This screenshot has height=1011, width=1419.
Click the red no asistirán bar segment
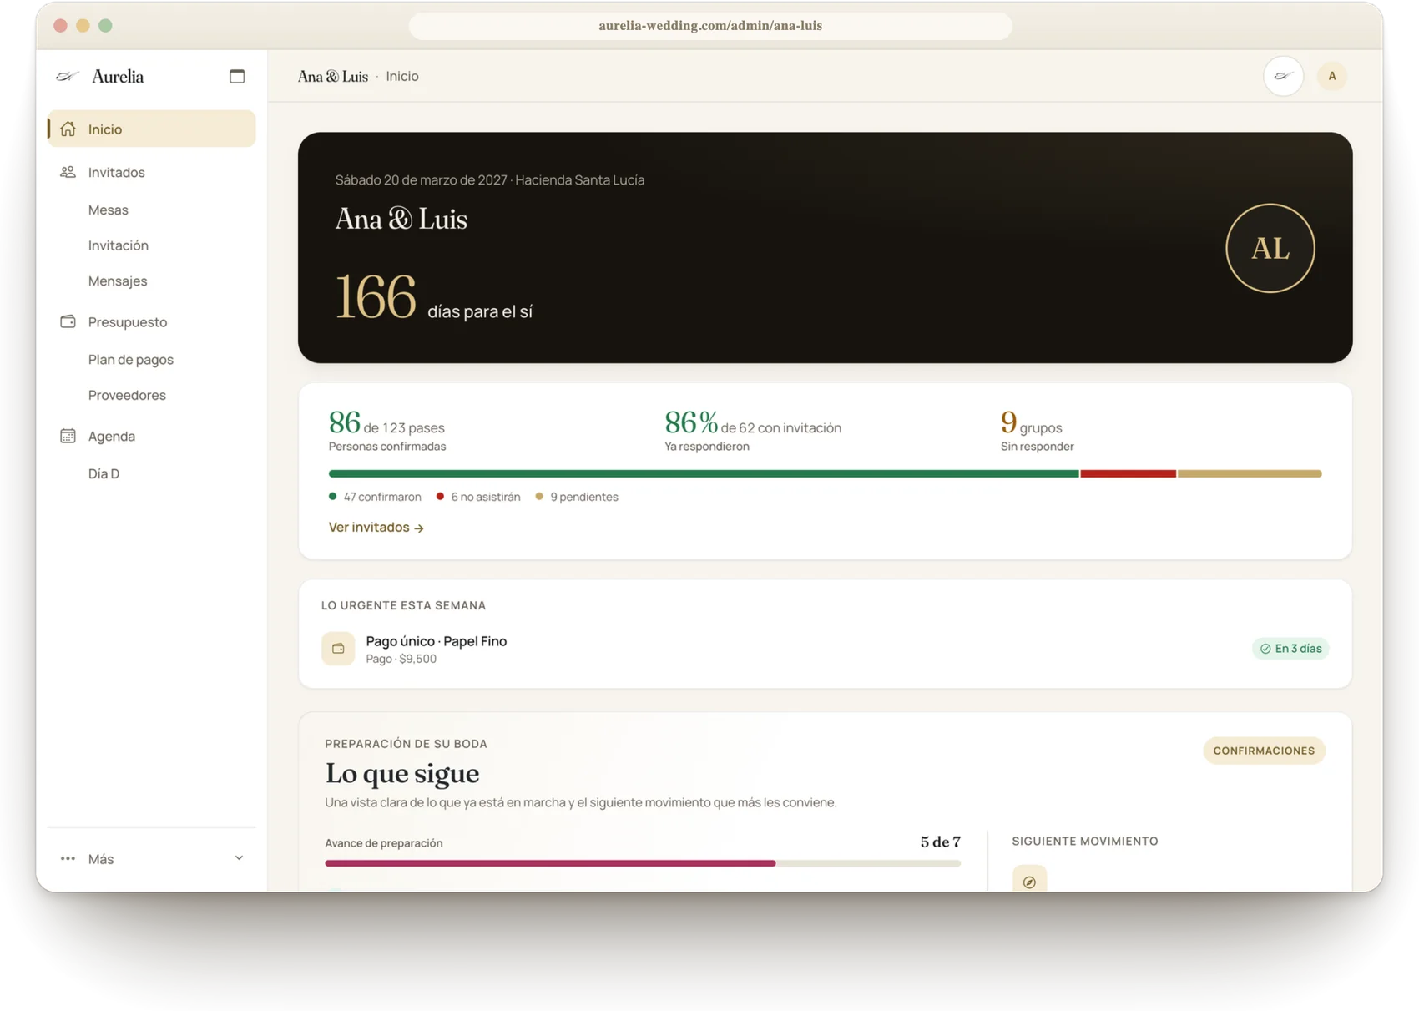click(1129, 473)
